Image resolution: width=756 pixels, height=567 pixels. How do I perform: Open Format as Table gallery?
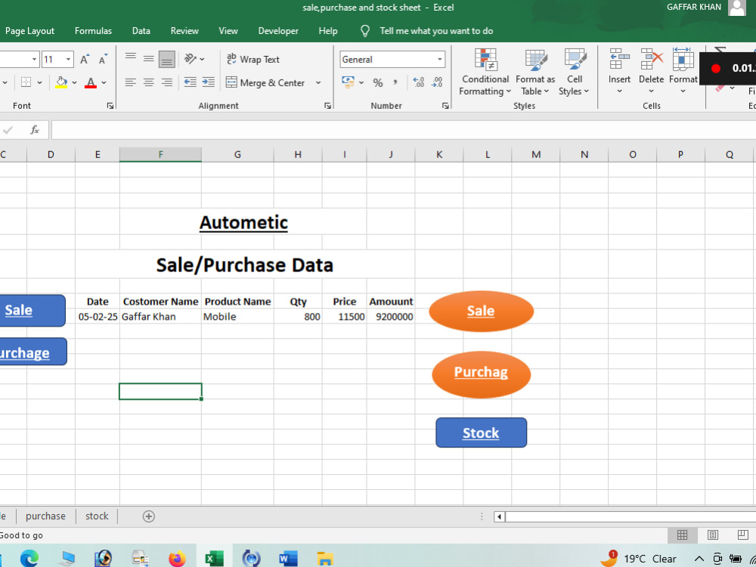point(535,73)
